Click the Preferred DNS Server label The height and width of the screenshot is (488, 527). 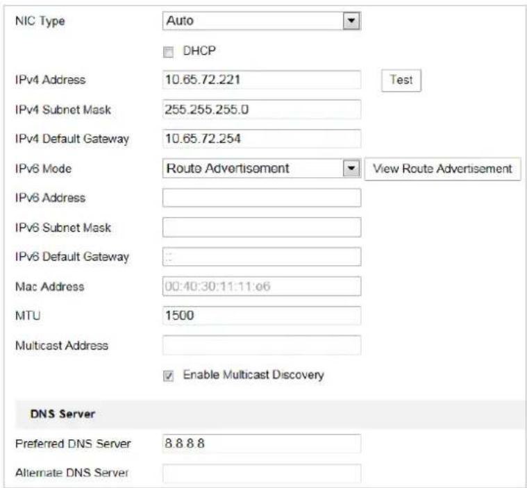(73, 444)
